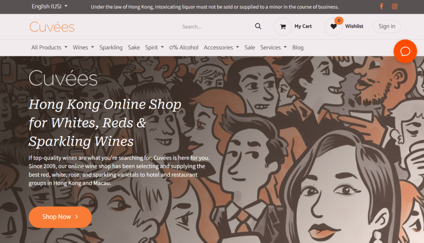The height and width of the screenshot is (243, 424).
Task: Open the 0% Alcohol category
Action: 183,48
